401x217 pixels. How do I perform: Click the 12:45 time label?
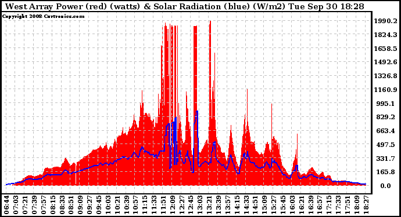coord(191,205)
